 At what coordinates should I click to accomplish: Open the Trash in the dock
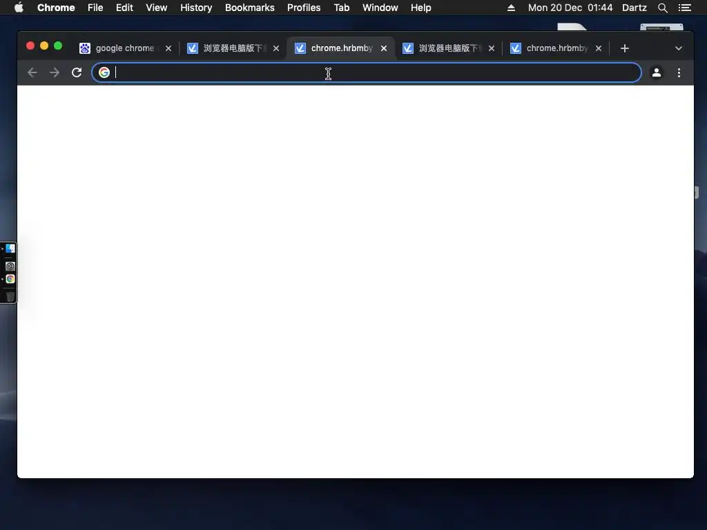[10, 296]
